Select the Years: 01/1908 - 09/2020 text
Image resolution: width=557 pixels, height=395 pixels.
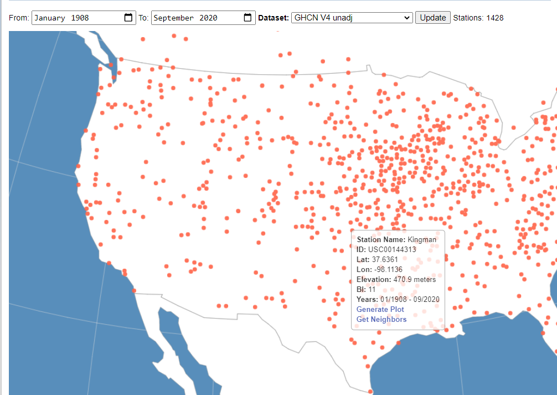click(x=398, y=299)
